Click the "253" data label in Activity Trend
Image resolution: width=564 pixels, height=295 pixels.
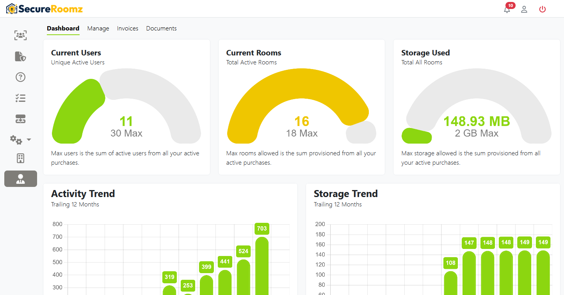tap(188, 286)
